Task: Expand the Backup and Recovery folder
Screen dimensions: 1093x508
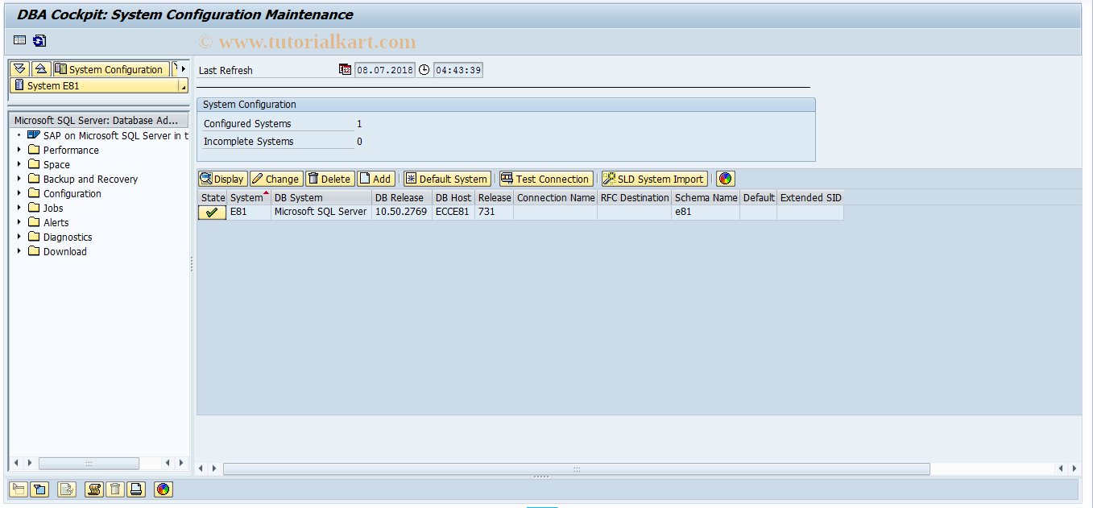Action: coord(19,179)
